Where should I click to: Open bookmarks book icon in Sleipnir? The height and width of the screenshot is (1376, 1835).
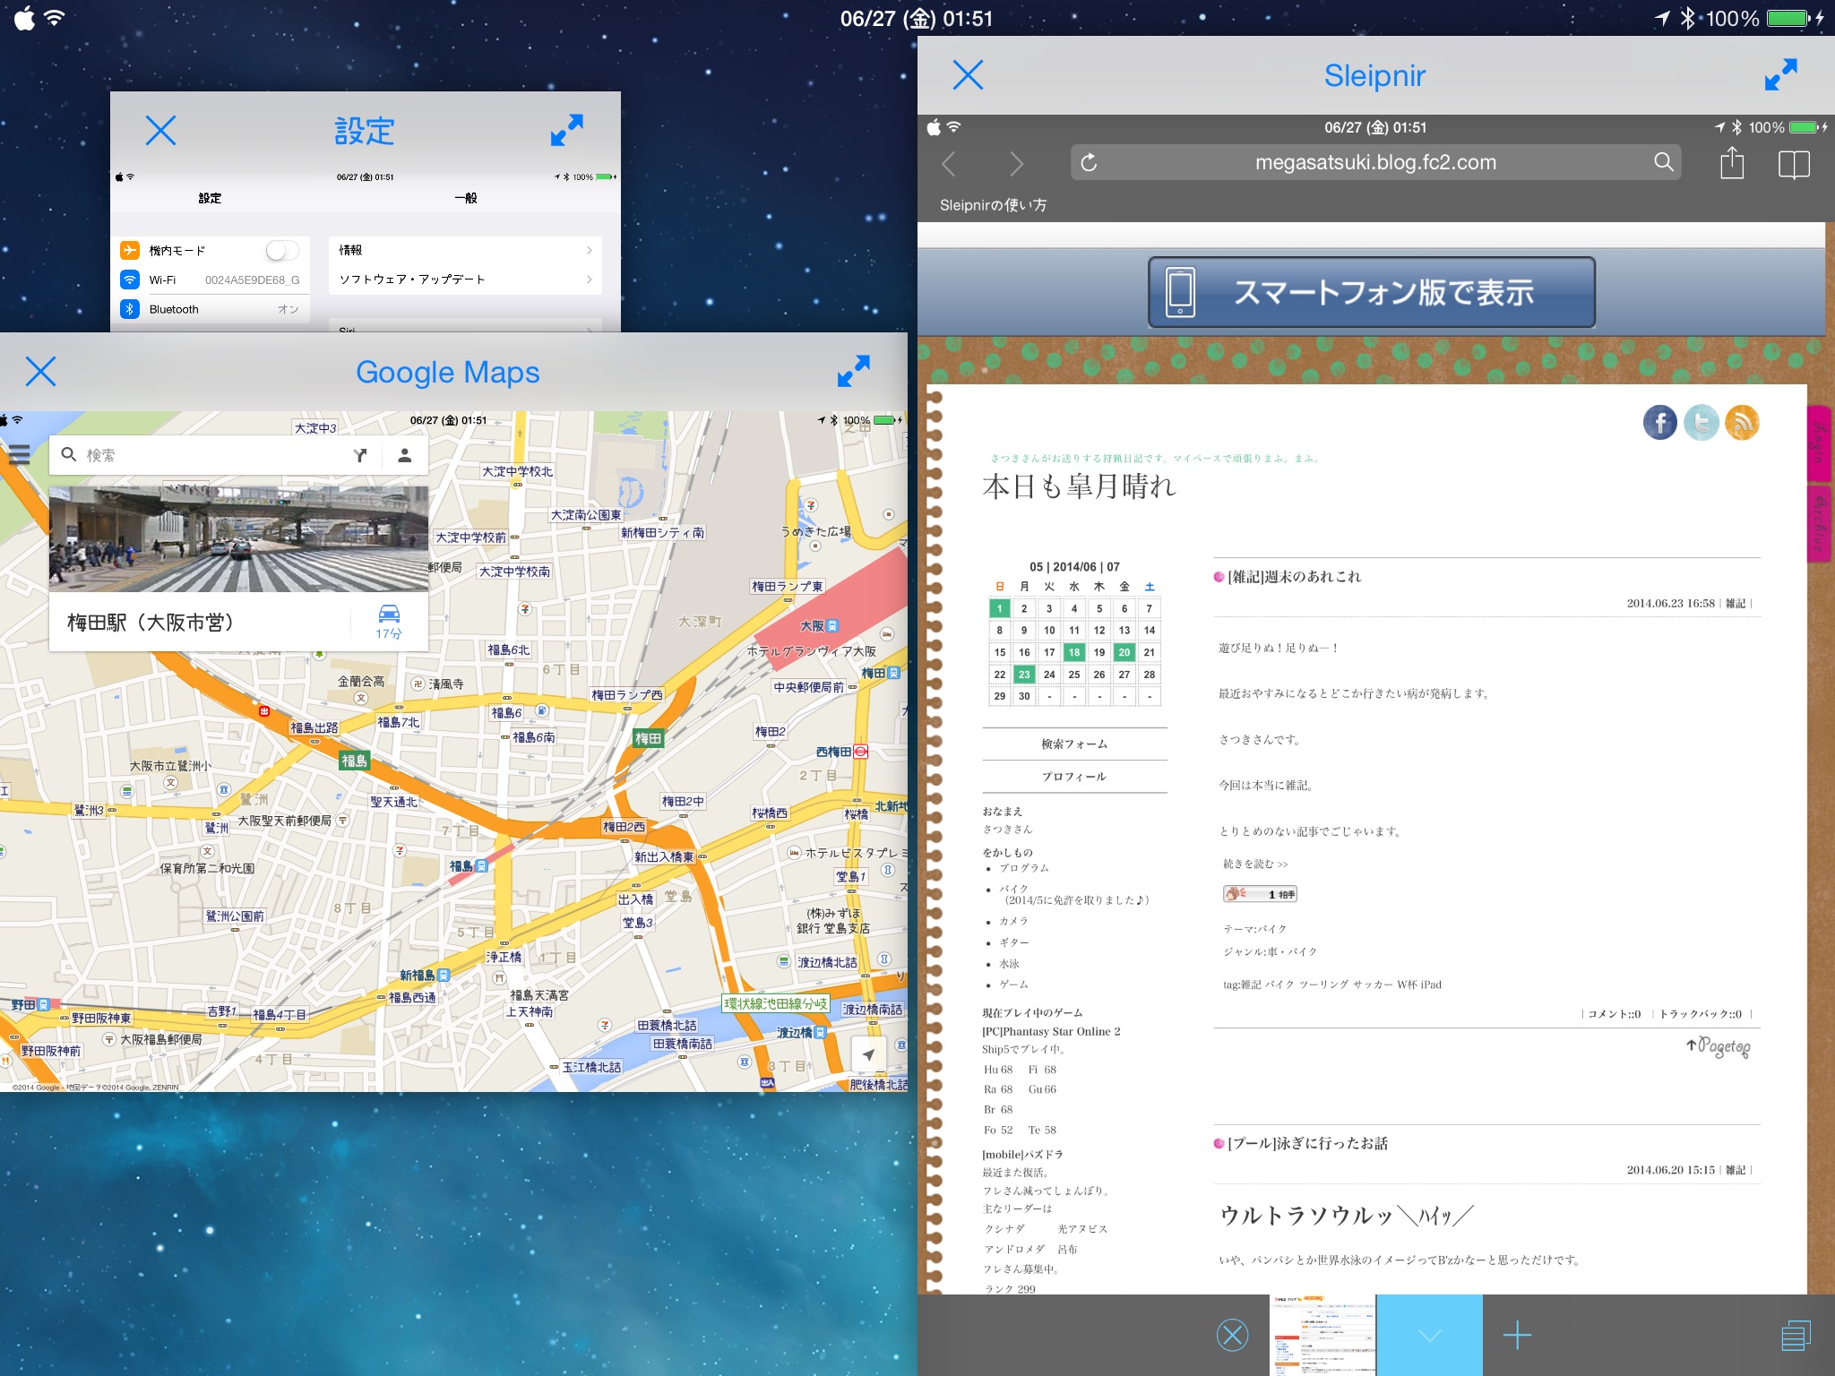click(x=1794, y=164)
